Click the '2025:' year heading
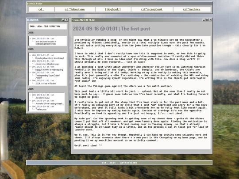 point(31,49)
